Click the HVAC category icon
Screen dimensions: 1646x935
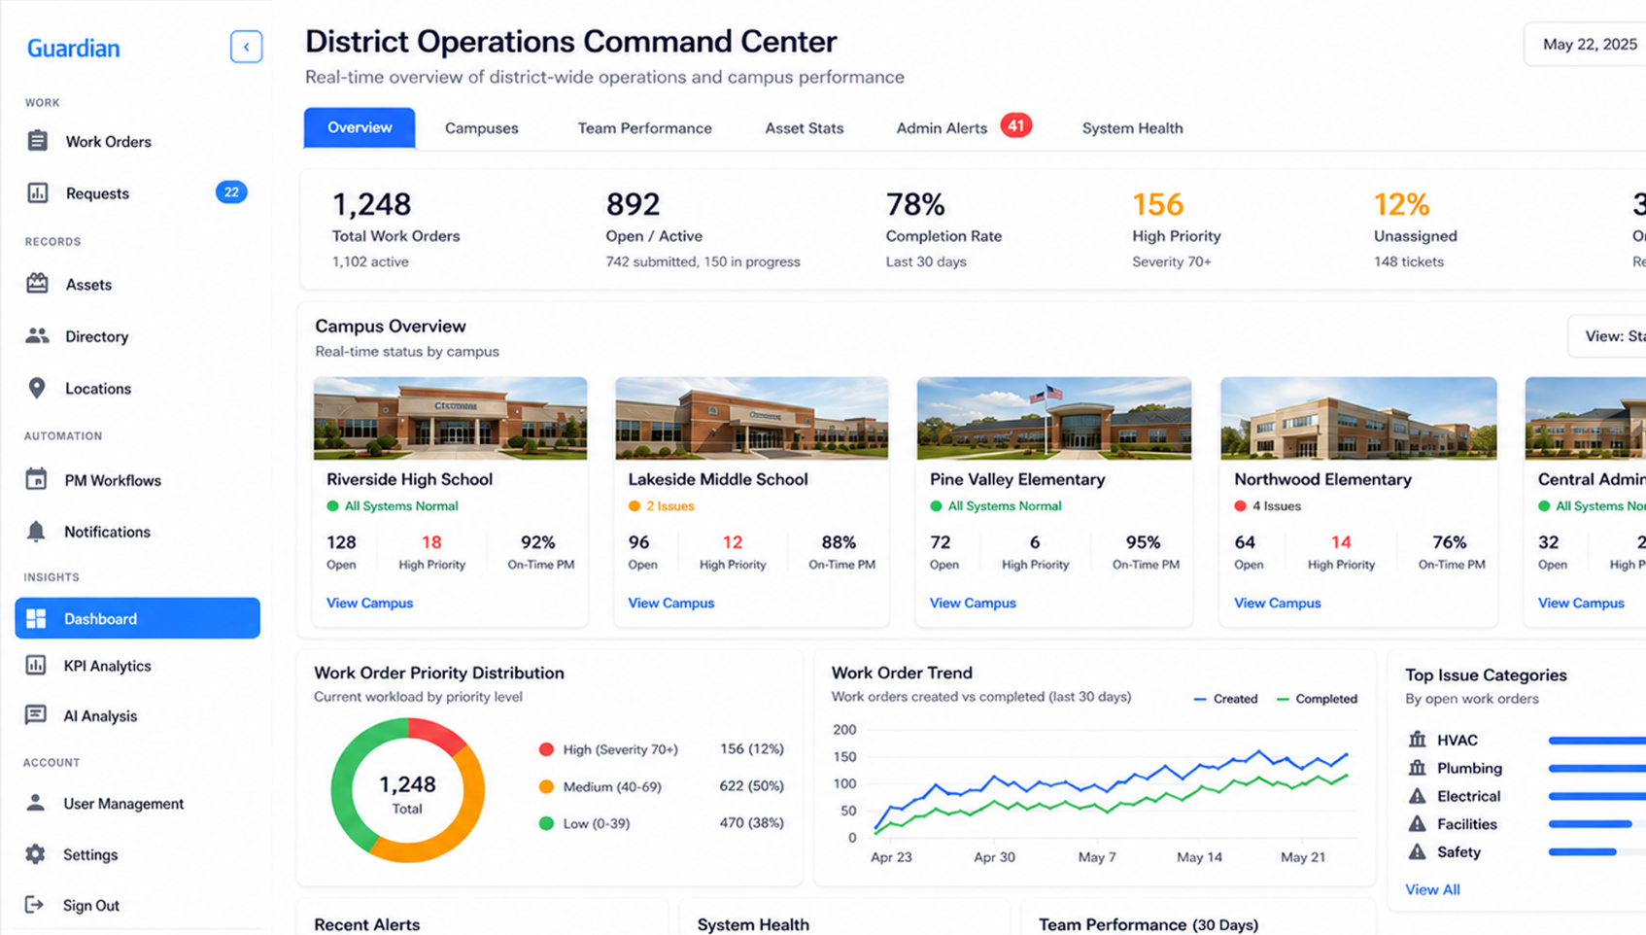tap(1418, 740)
